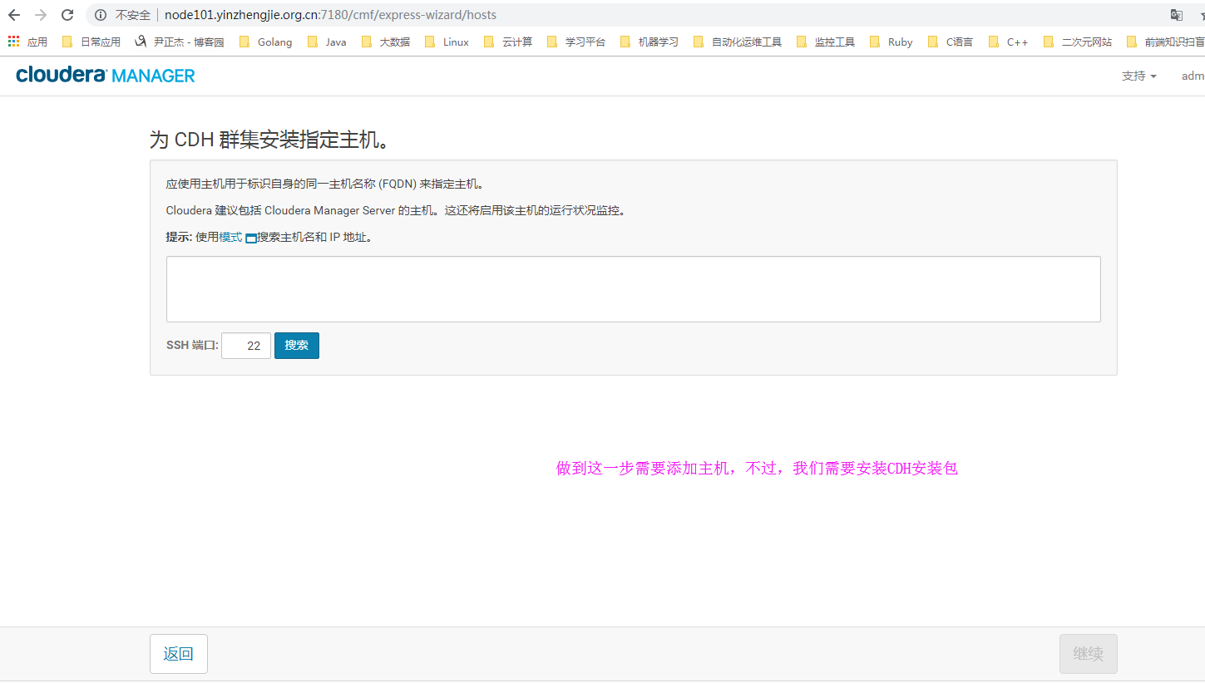This screenshot has width=1205, height=683.
Task: Click the heading 为 CDH 群集安装指定主机
Action: pos(270,140)
